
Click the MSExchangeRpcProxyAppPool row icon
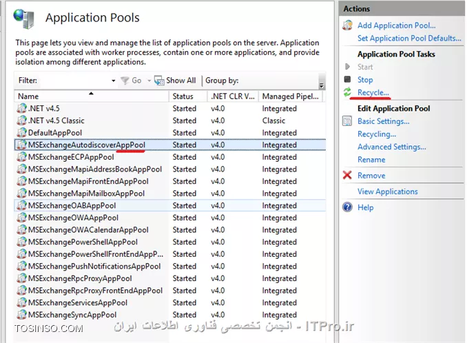[x=21, y=278]
